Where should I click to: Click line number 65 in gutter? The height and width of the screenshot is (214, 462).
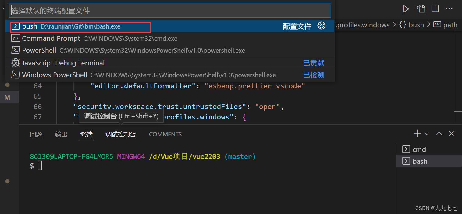coord(38,96)
